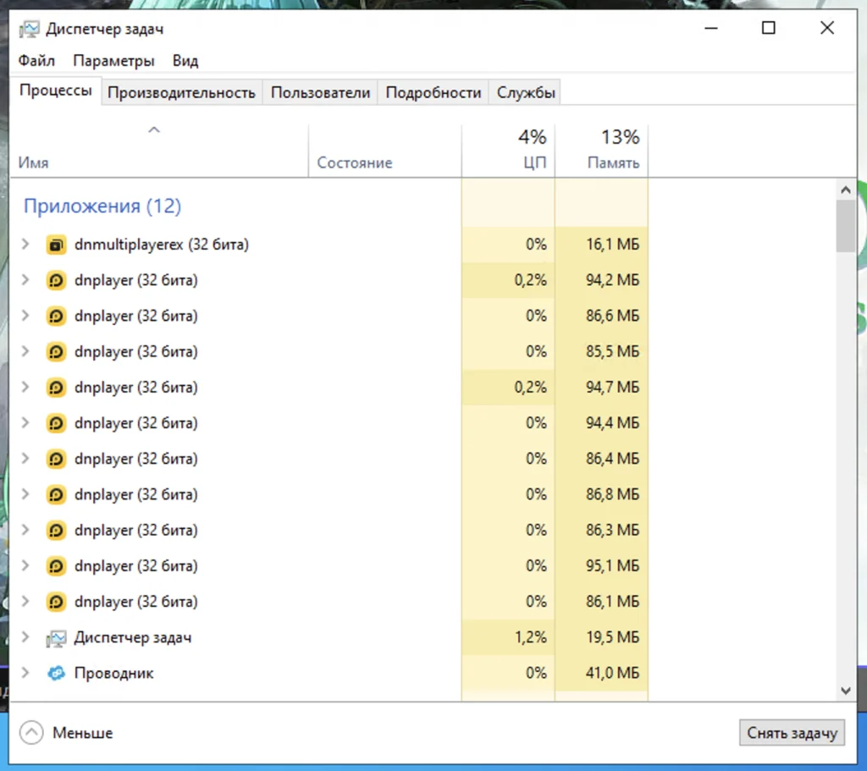
Task: Select the Процессы tab
Action: click(x=55, y=91)
